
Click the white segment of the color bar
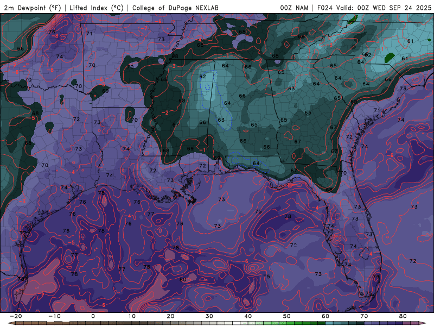[237, 323]
